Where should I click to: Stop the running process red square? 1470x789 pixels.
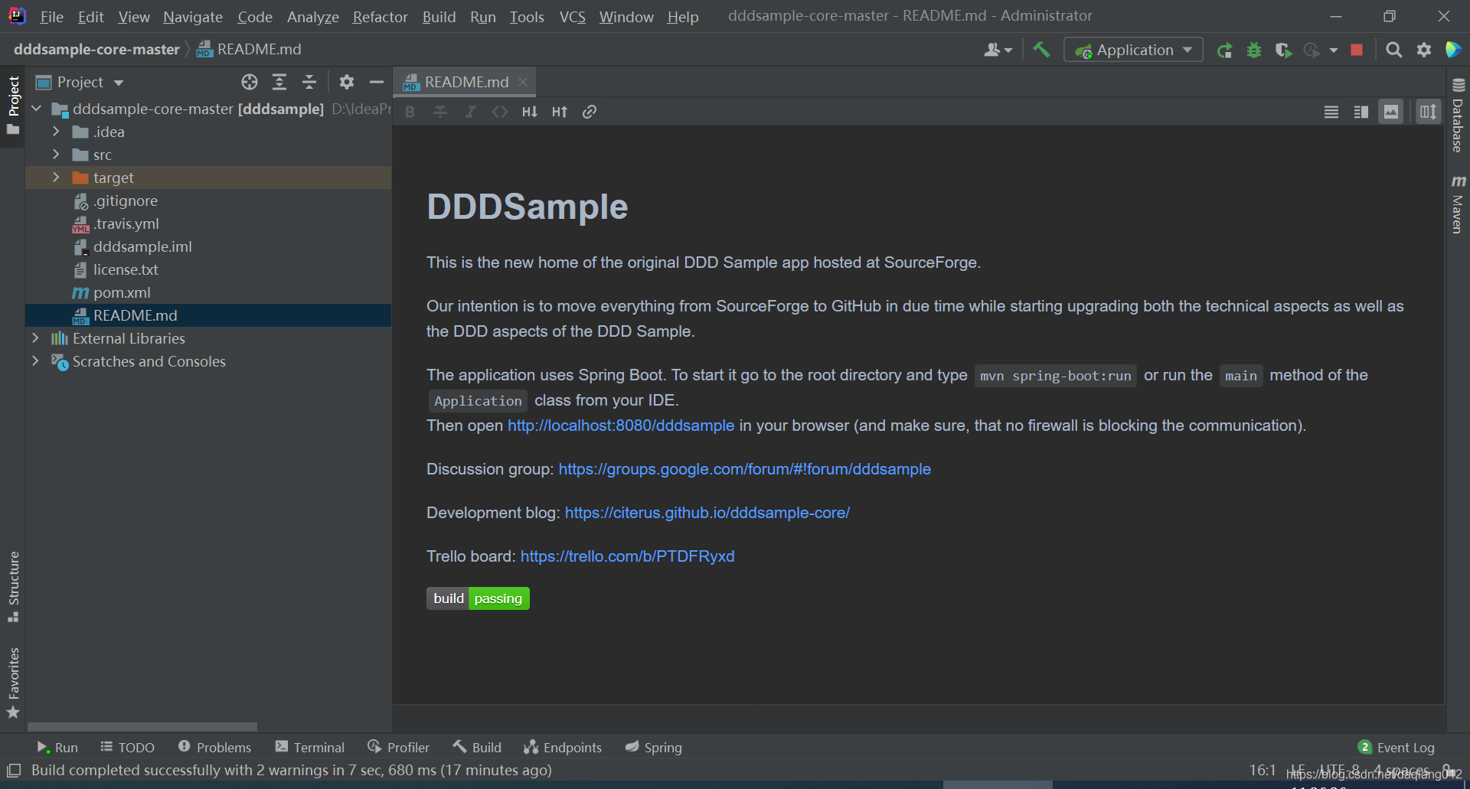click(x=1357, y=50)
